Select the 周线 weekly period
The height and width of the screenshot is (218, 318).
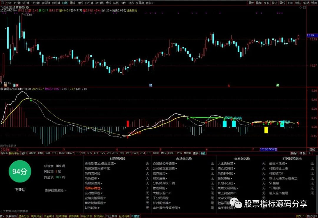(x=73, y=3)
